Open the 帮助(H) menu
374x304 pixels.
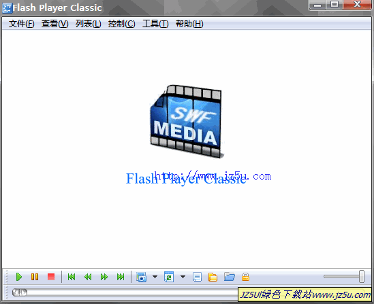click(x=189, y=24)
